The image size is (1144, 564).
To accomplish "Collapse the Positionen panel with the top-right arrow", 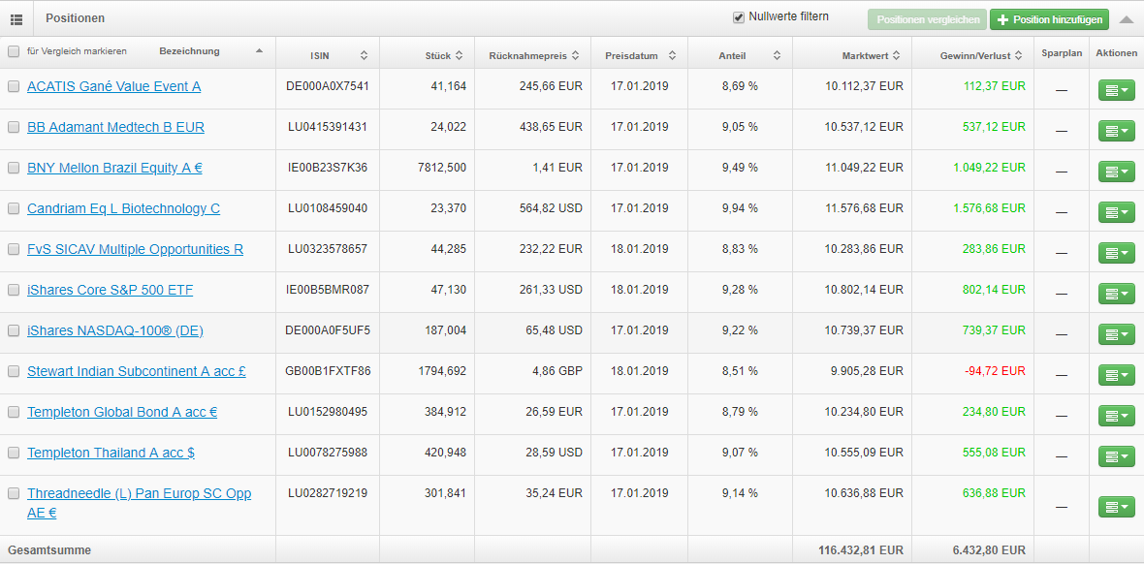I will [x=1126, y=19].
